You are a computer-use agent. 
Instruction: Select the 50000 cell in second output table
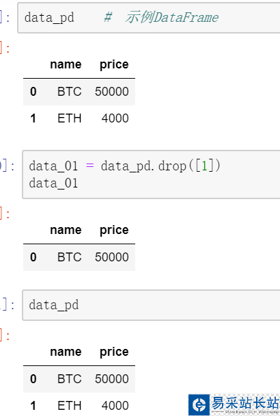coord(112,257)
